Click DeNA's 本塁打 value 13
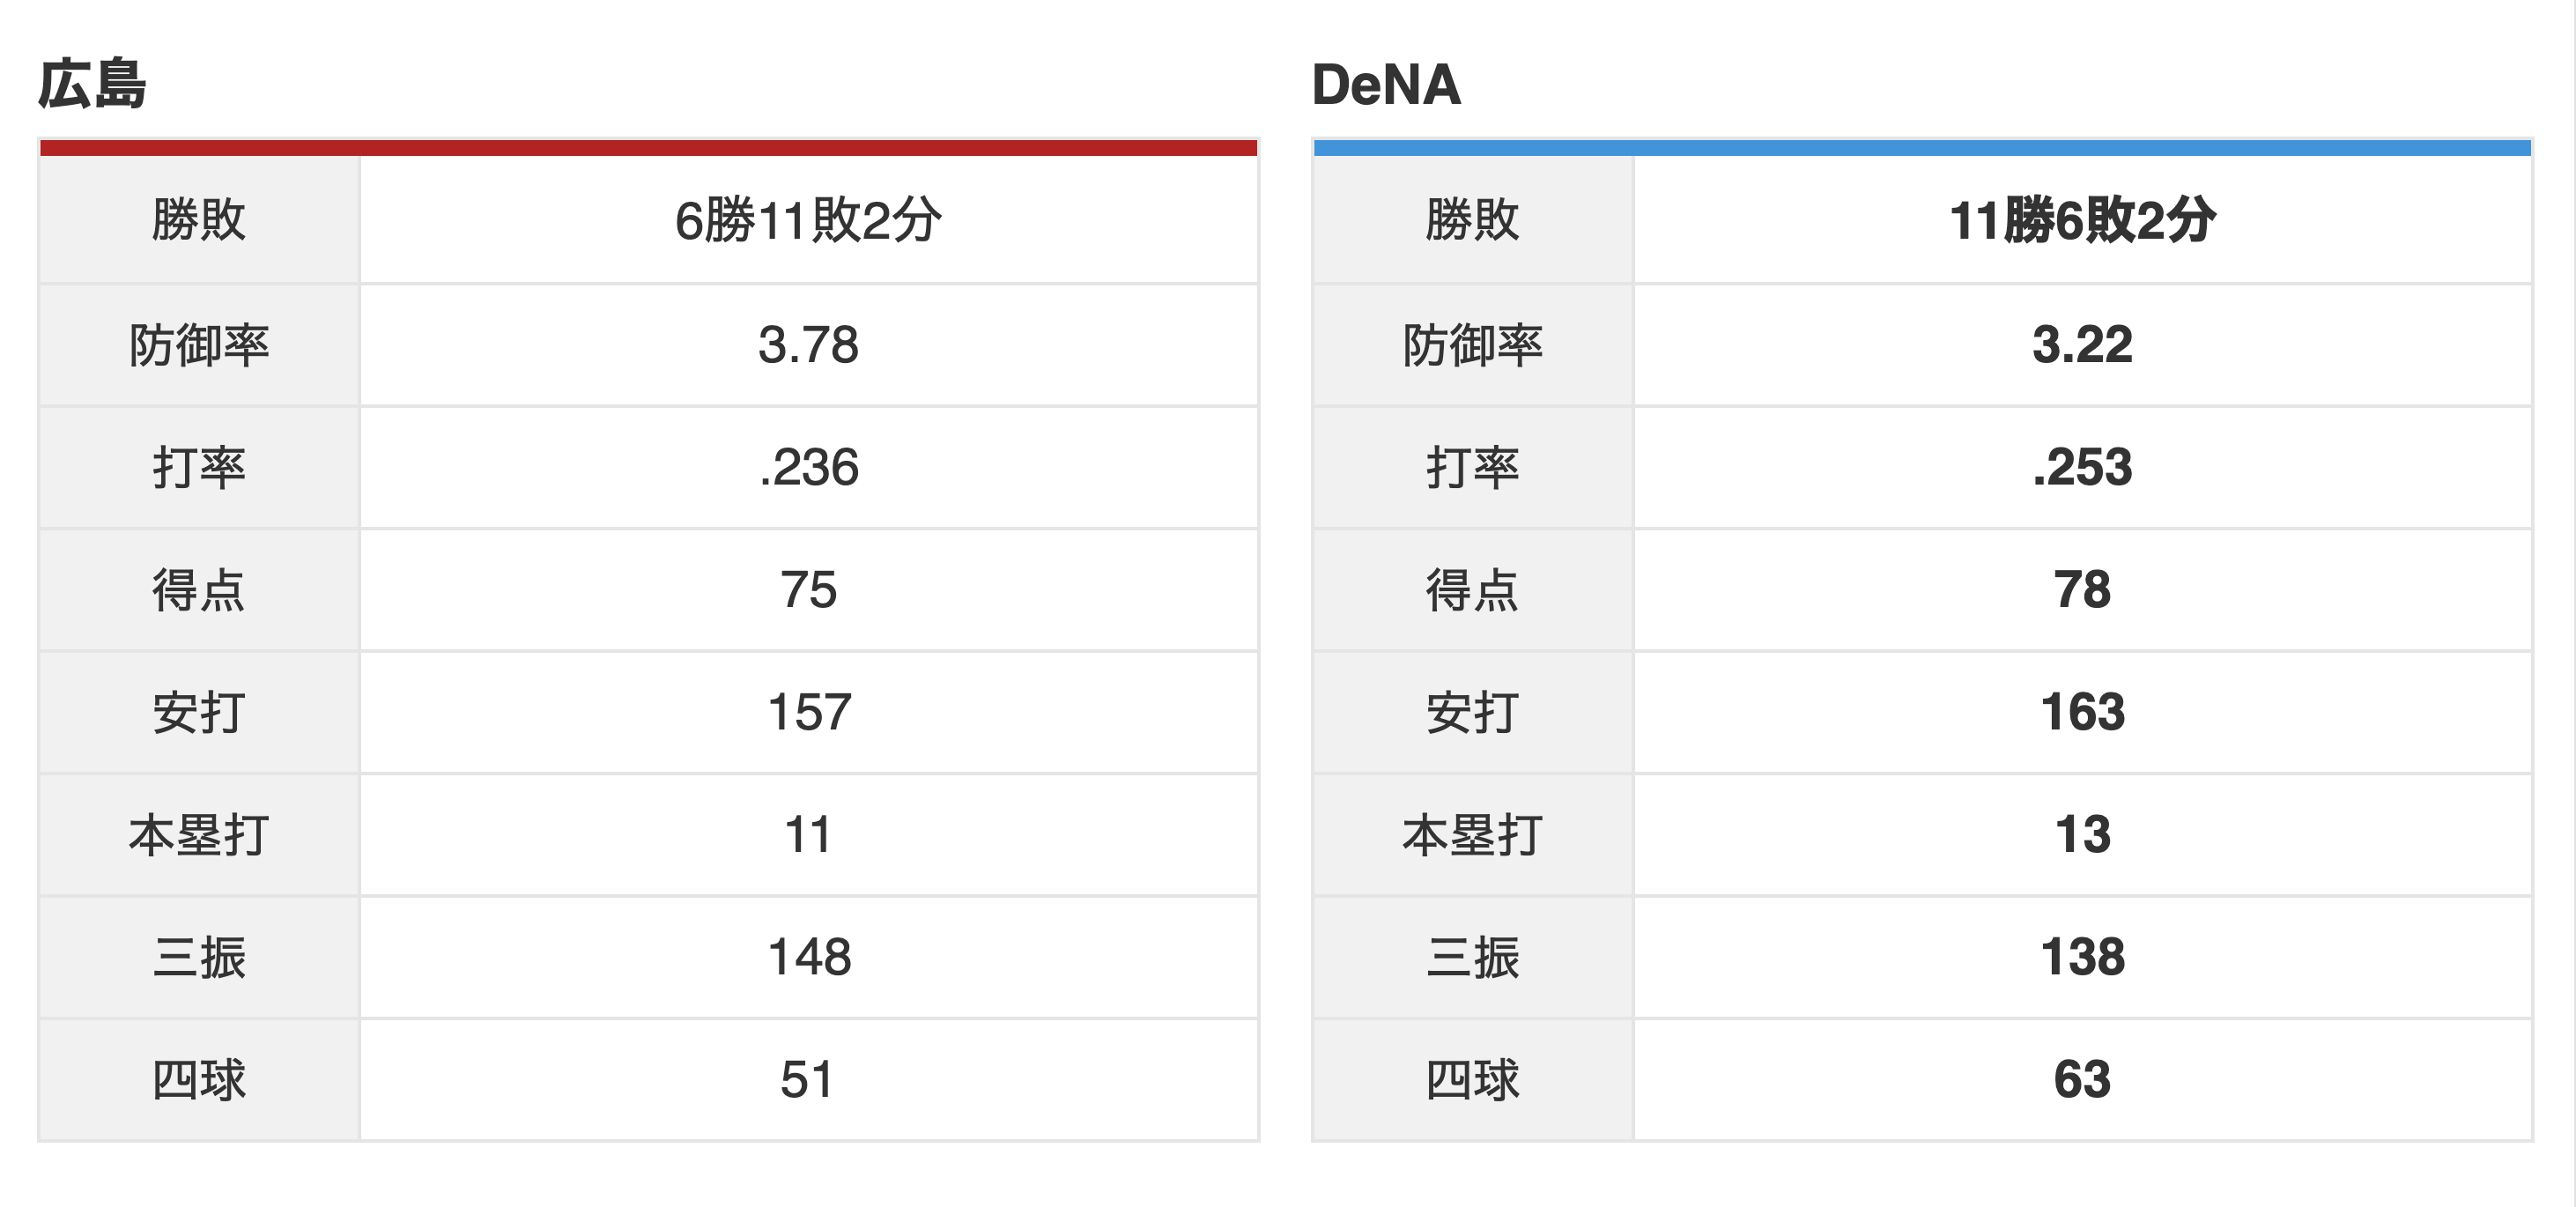2576x1207 pixels. 2082,835
